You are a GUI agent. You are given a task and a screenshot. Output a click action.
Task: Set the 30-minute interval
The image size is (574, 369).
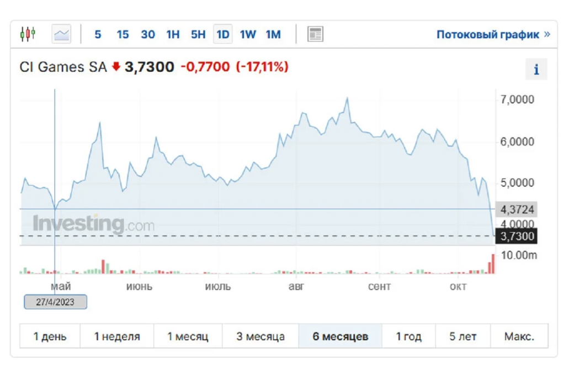coord(148,34)
